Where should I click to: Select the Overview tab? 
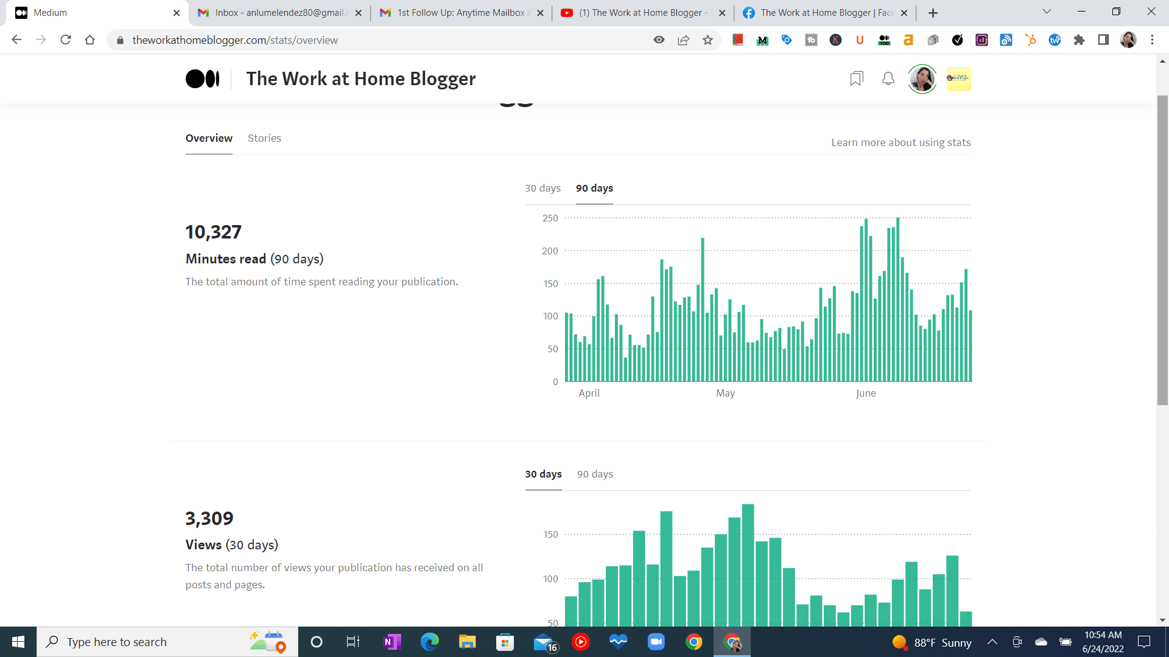[x=209, y=138]
